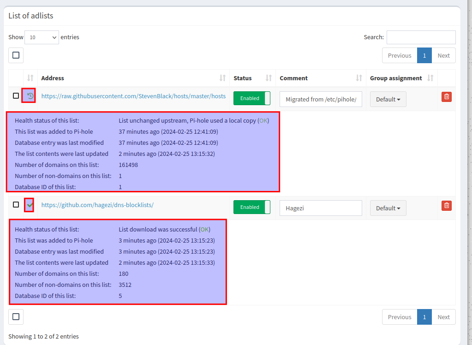Sort by Group assignment column arrows

430,78
